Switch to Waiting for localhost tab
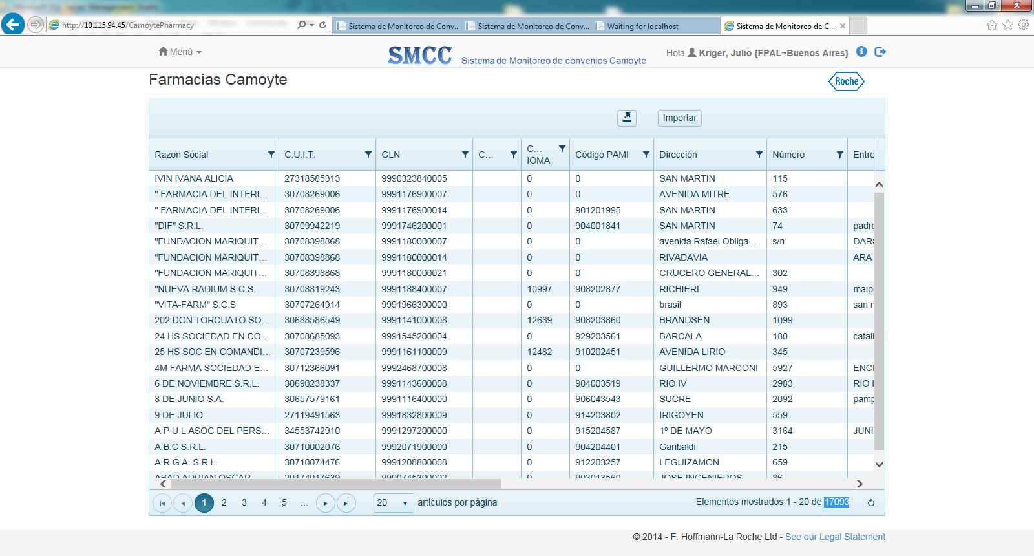This screenshot has width=1034, height=556. tap(656, 26)
